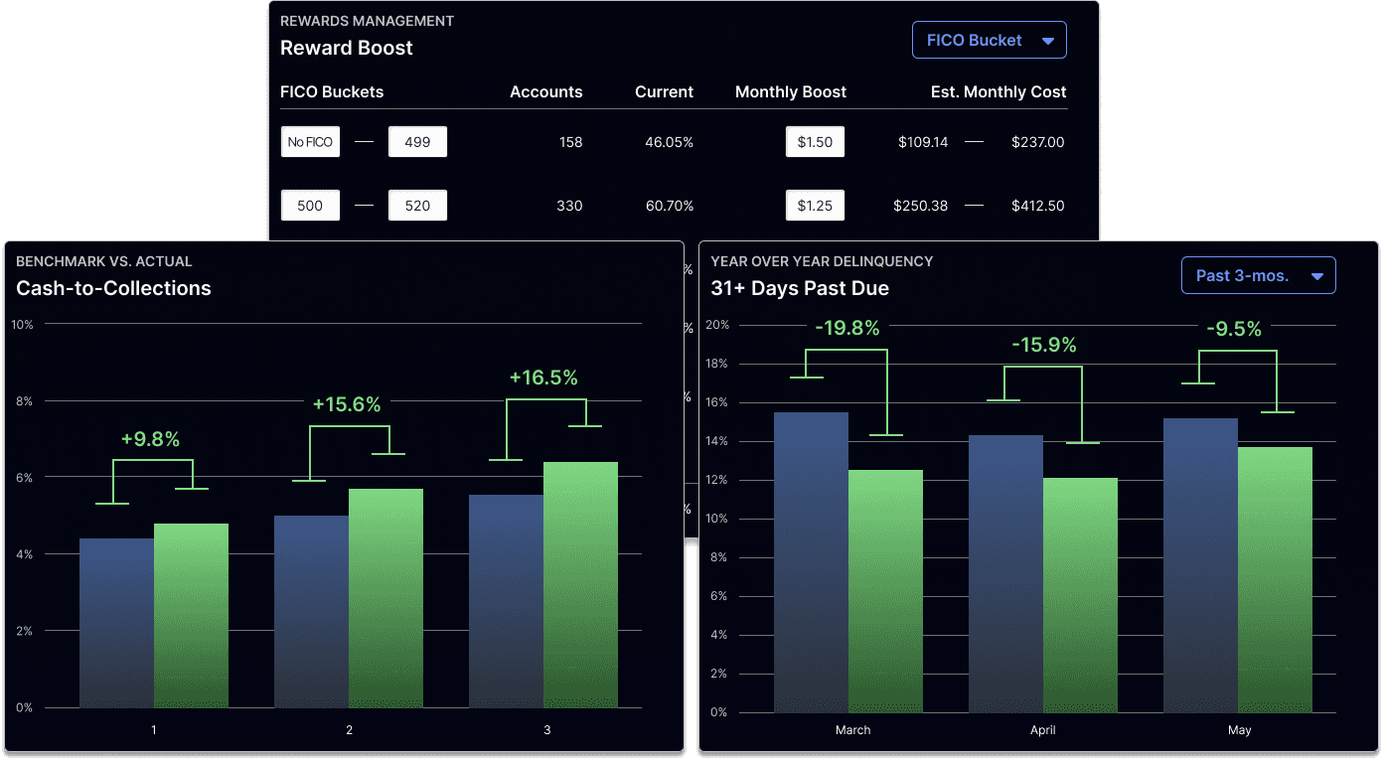Select the Accounts column header
Viewport: 1383px width, 760px height.
(x=545, y=91)
